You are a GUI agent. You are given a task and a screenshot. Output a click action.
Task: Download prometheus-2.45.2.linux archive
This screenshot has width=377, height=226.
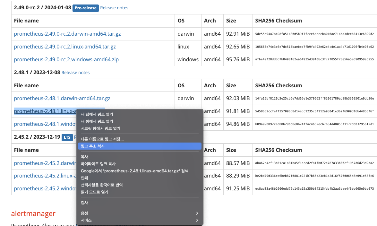(x=42, y=176)
